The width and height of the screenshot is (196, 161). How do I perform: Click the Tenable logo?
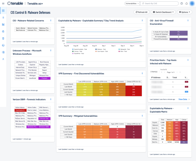click(15, 3)
